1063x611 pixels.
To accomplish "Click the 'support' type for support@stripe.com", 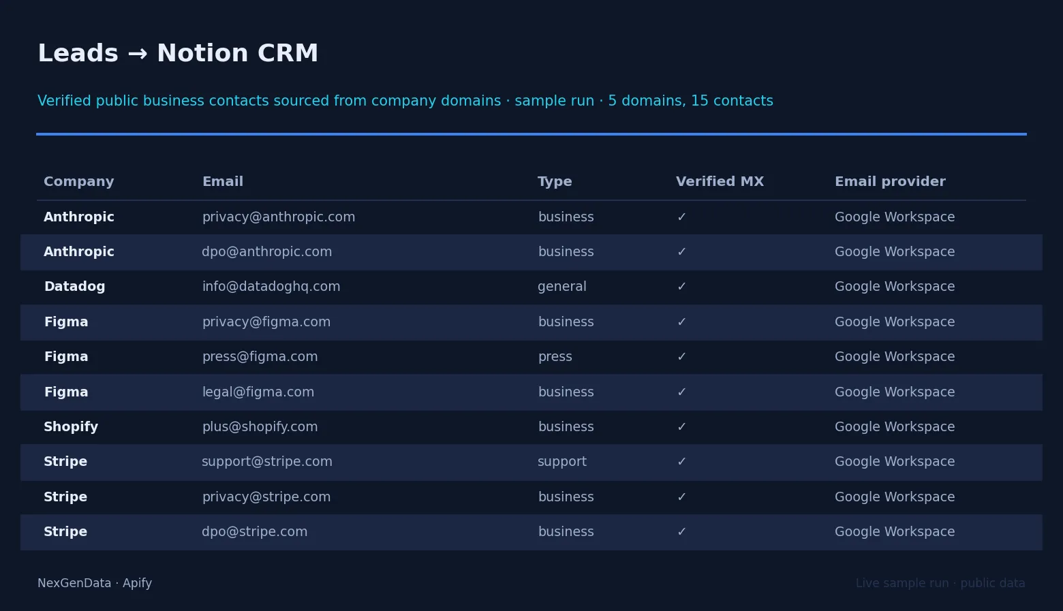I will click(x=562, y=462).
